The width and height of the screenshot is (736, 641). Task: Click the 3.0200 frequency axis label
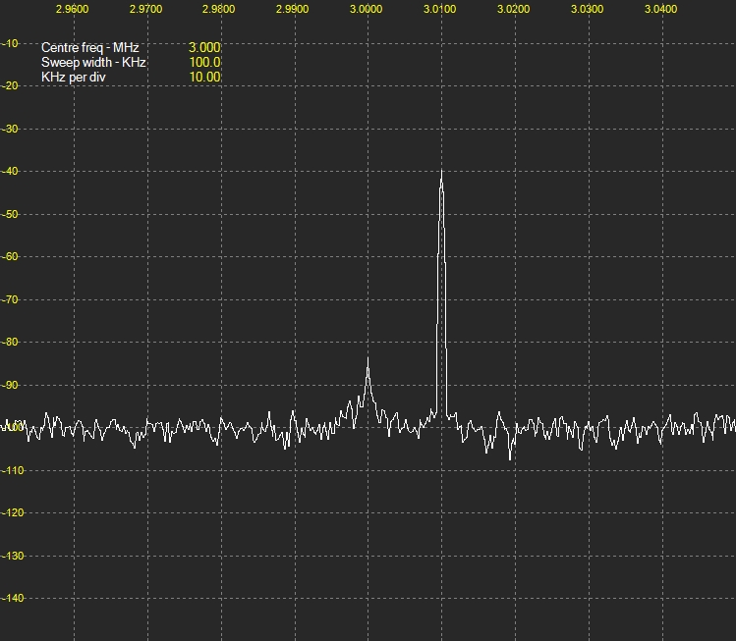(x=514, y=9)
